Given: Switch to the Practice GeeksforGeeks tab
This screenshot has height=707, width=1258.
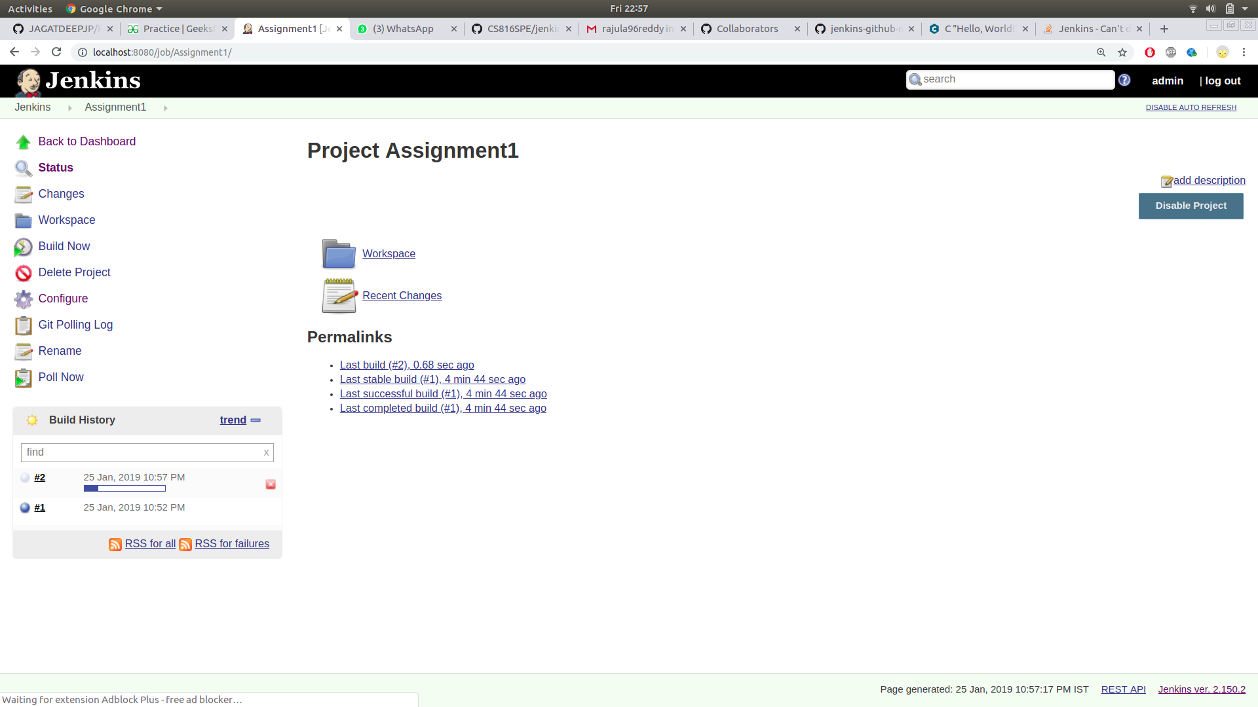Looking at the screenshot, I should [178, 29].
